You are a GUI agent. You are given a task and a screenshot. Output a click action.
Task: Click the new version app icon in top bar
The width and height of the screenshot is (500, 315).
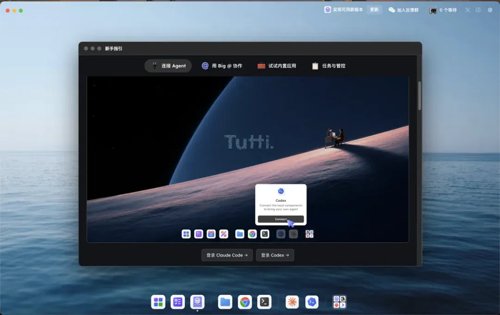pyautogui.click(x=327, y=10)
